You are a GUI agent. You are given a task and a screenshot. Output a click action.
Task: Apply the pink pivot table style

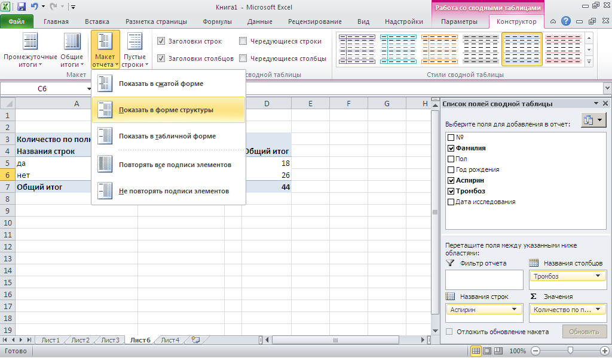tap(563, 49)
